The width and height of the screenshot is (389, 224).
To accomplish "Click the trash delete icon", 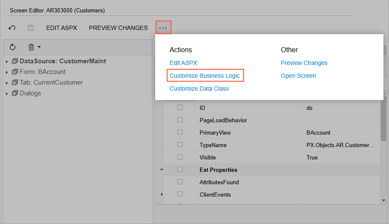I will click(31, 47).
